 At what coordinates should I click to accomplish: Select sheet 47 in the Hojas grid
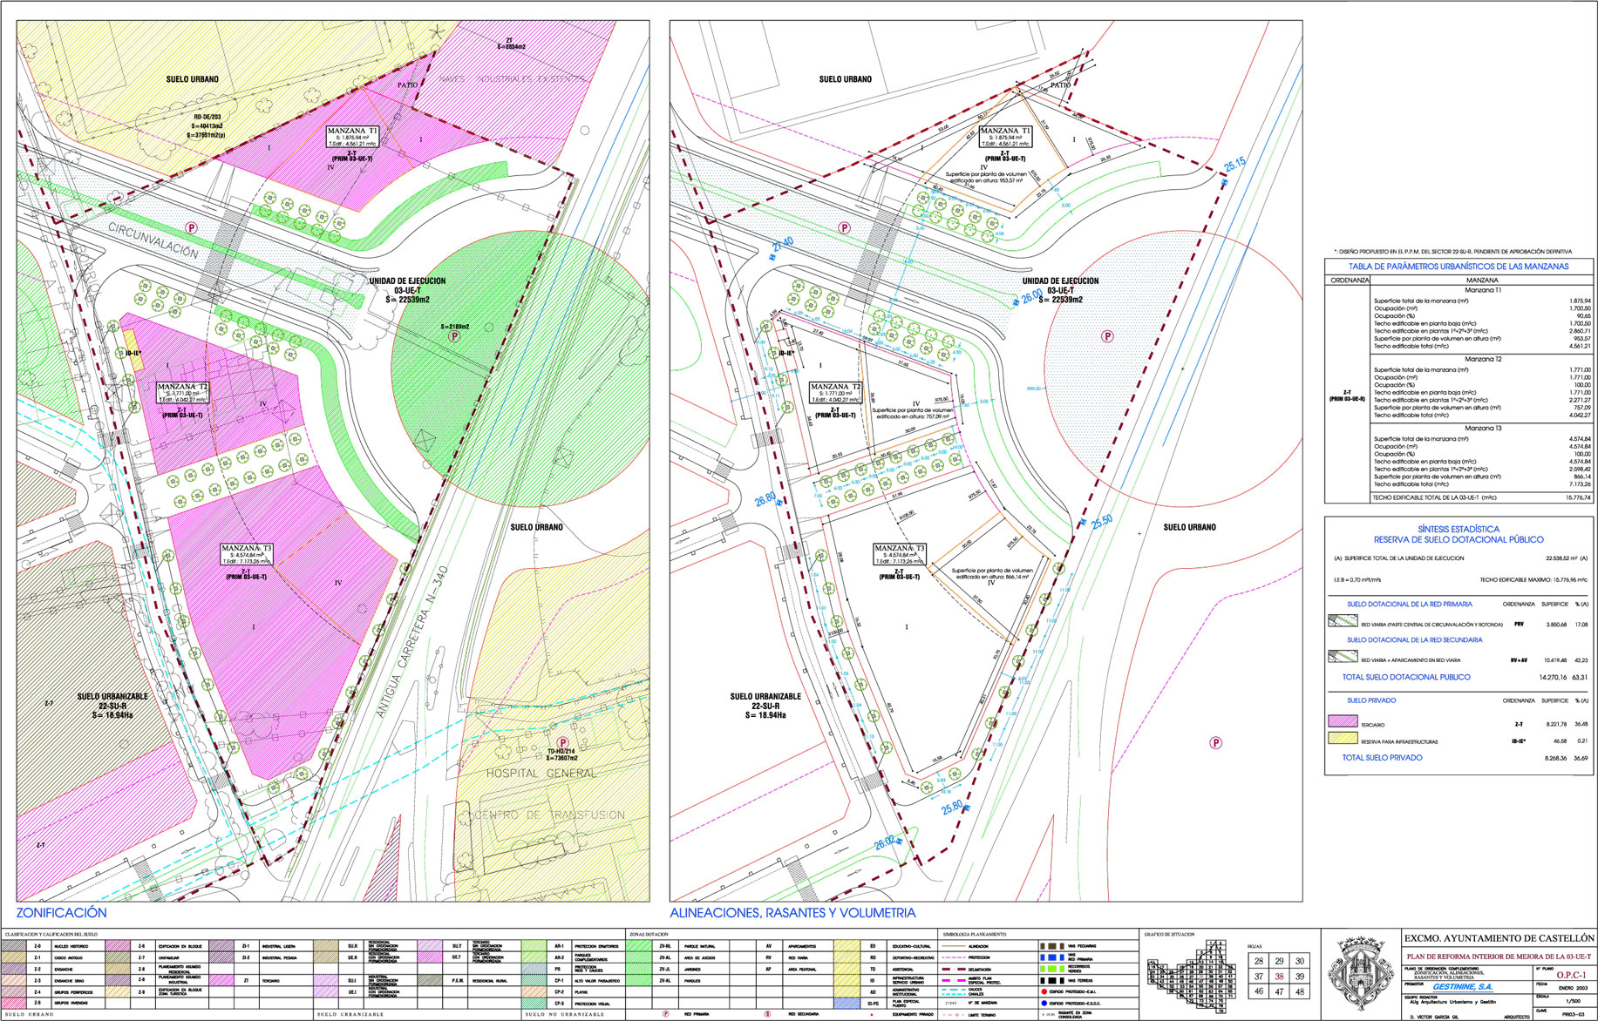(x=1279, y=991)
